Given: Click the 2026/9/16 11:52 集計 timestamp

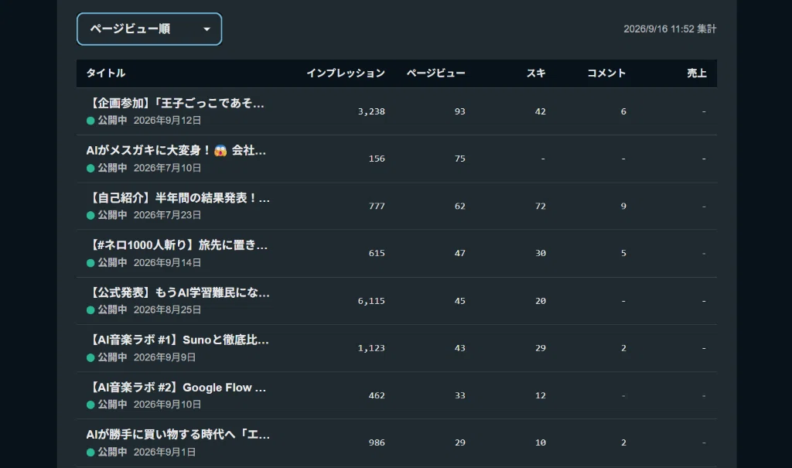Looking at the screenshot, I should click(x=670, y=29).
